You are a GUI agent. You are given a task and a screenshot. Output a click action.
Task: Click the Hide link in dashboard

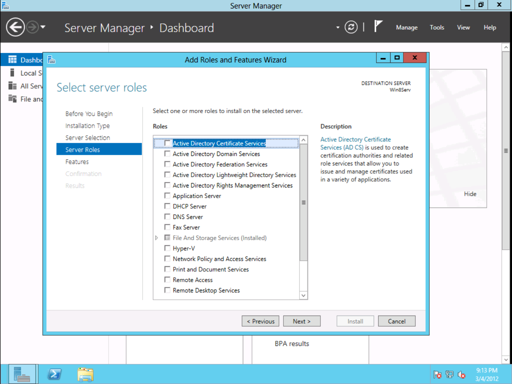[470, 194]
